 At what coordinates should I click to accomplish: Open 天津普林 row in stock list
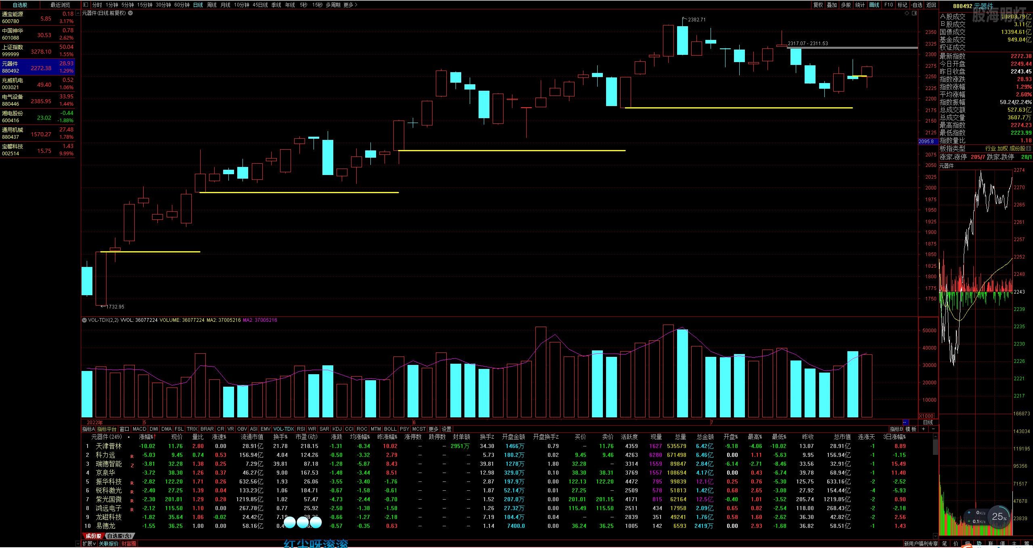coord(508,446)
